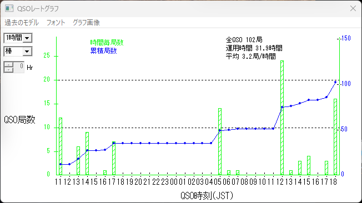Image resolution: width=362 pixels, height=203 pixels.
Task: Decrease the Hr offset with down arrow
Action: [8, 70]
